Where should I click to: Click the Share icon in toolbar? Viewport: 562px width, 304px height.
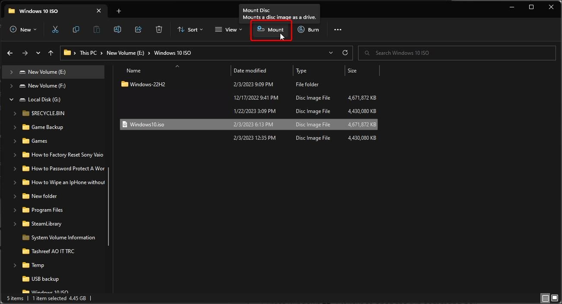[x=138, y=29]
